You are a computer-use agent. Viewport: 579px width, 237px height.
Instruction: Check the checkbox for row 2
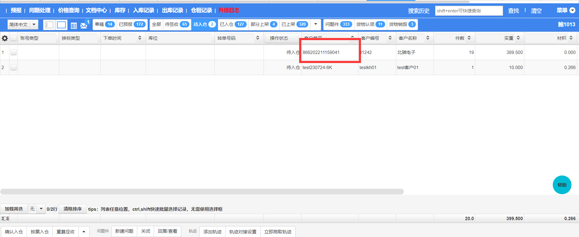click(14, 67)
